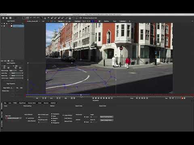The image size is (194, 145).
Task: Open the Stabilize tab in the bottom panel
Action: (x=53, y=103)
